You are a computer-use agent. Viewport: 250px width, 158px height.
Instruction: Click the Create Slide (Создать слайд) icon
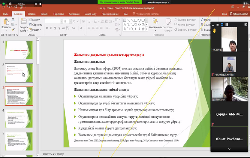pyautogui.click(x=24, y=22)
